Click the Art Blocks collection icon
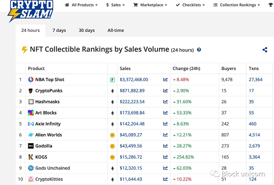The height and width of the screenshot is (185, 274). (31, 113)
